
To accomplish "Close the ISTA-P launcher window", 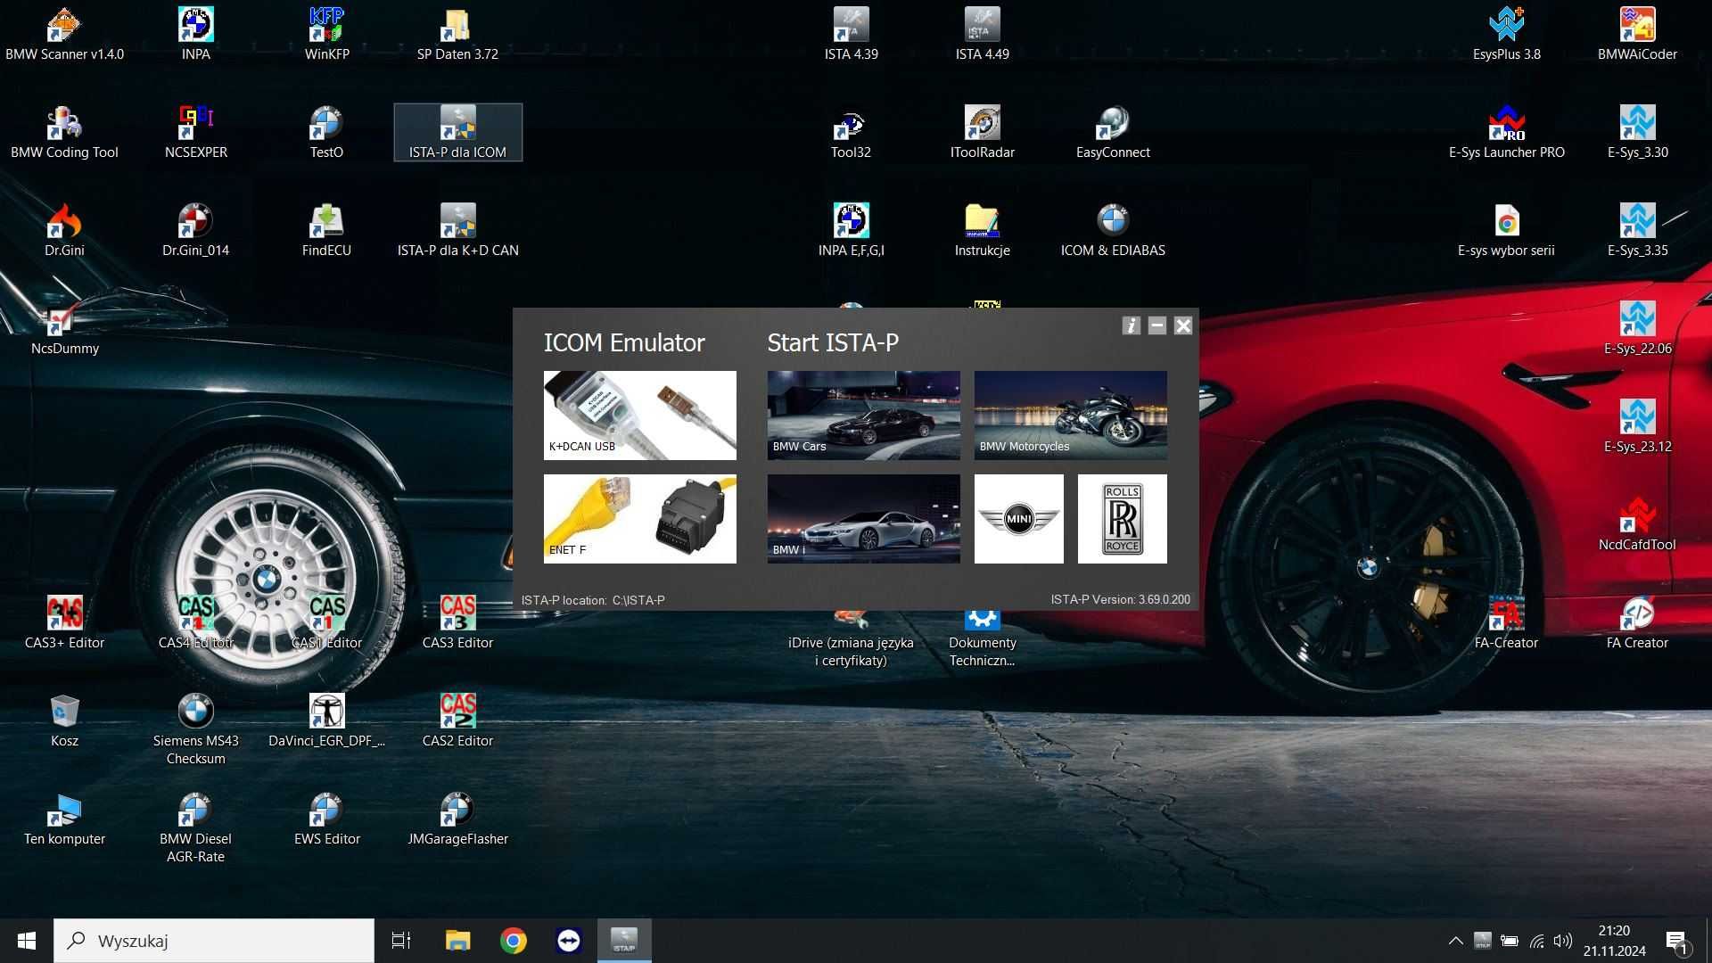I will click(x=1182, y=325).
